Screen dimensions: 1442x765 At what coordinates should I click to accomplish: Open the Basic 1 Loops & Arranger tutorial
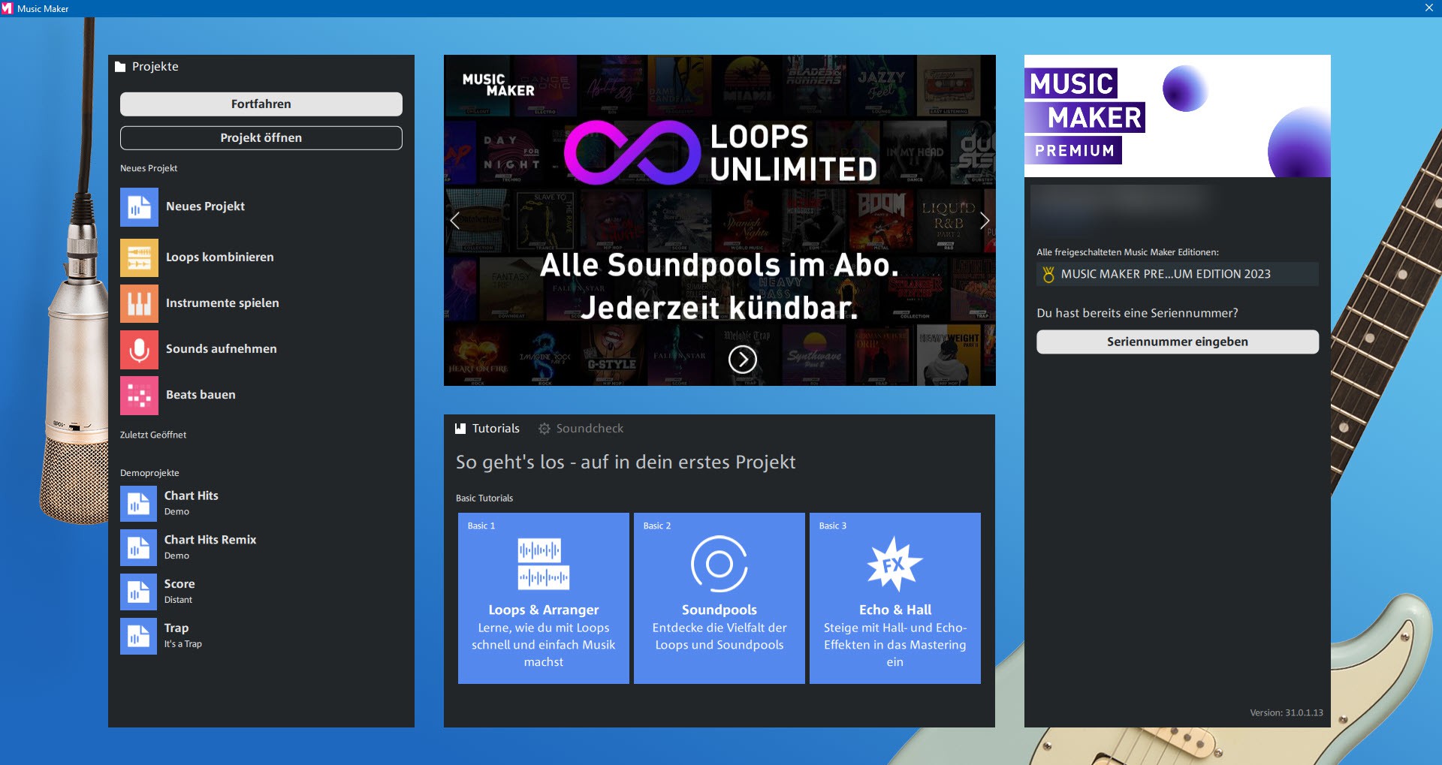click(544, 598)
